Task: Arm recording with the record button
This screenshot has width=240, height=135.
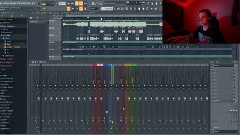Action: coord(56,3)
